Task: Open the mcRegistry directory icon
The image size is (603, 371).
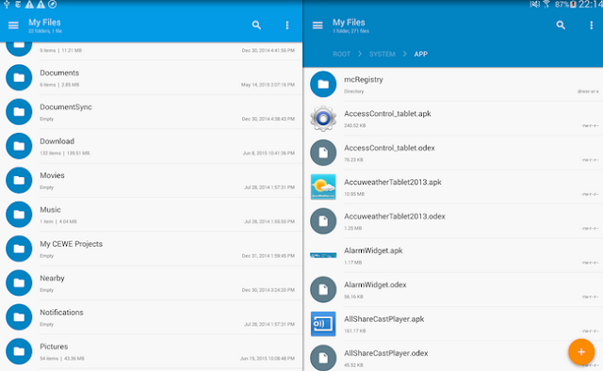Action: (x=323, y=84)
